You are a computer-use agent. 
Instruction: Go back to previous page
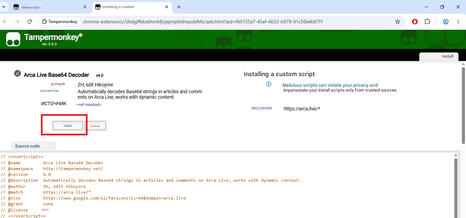click(5, 22)
